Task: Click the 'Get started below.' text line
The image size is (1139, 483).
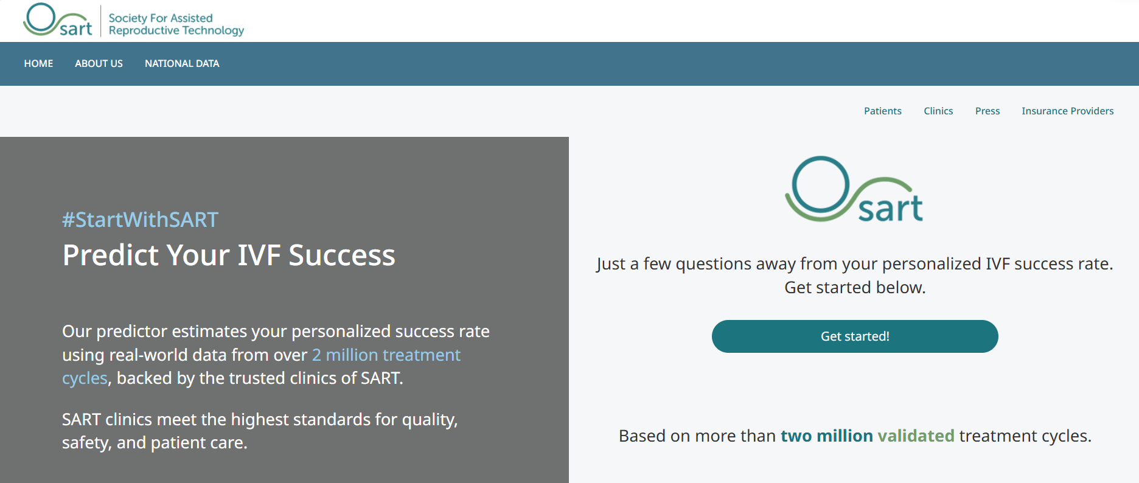Action: (x=854, y=288)
